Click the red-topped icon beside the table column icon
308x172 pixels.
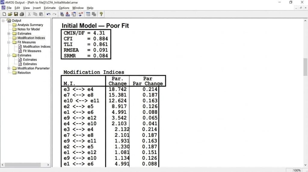click(x=68, y=14)
